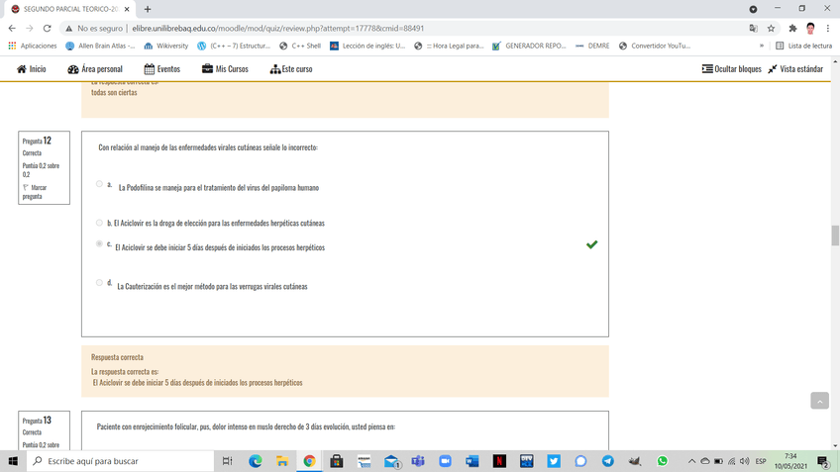Image resolution: width=840 pixels, height=472 pixels.
Task: Open the Windows Start menu
Action: coord(13,461)
